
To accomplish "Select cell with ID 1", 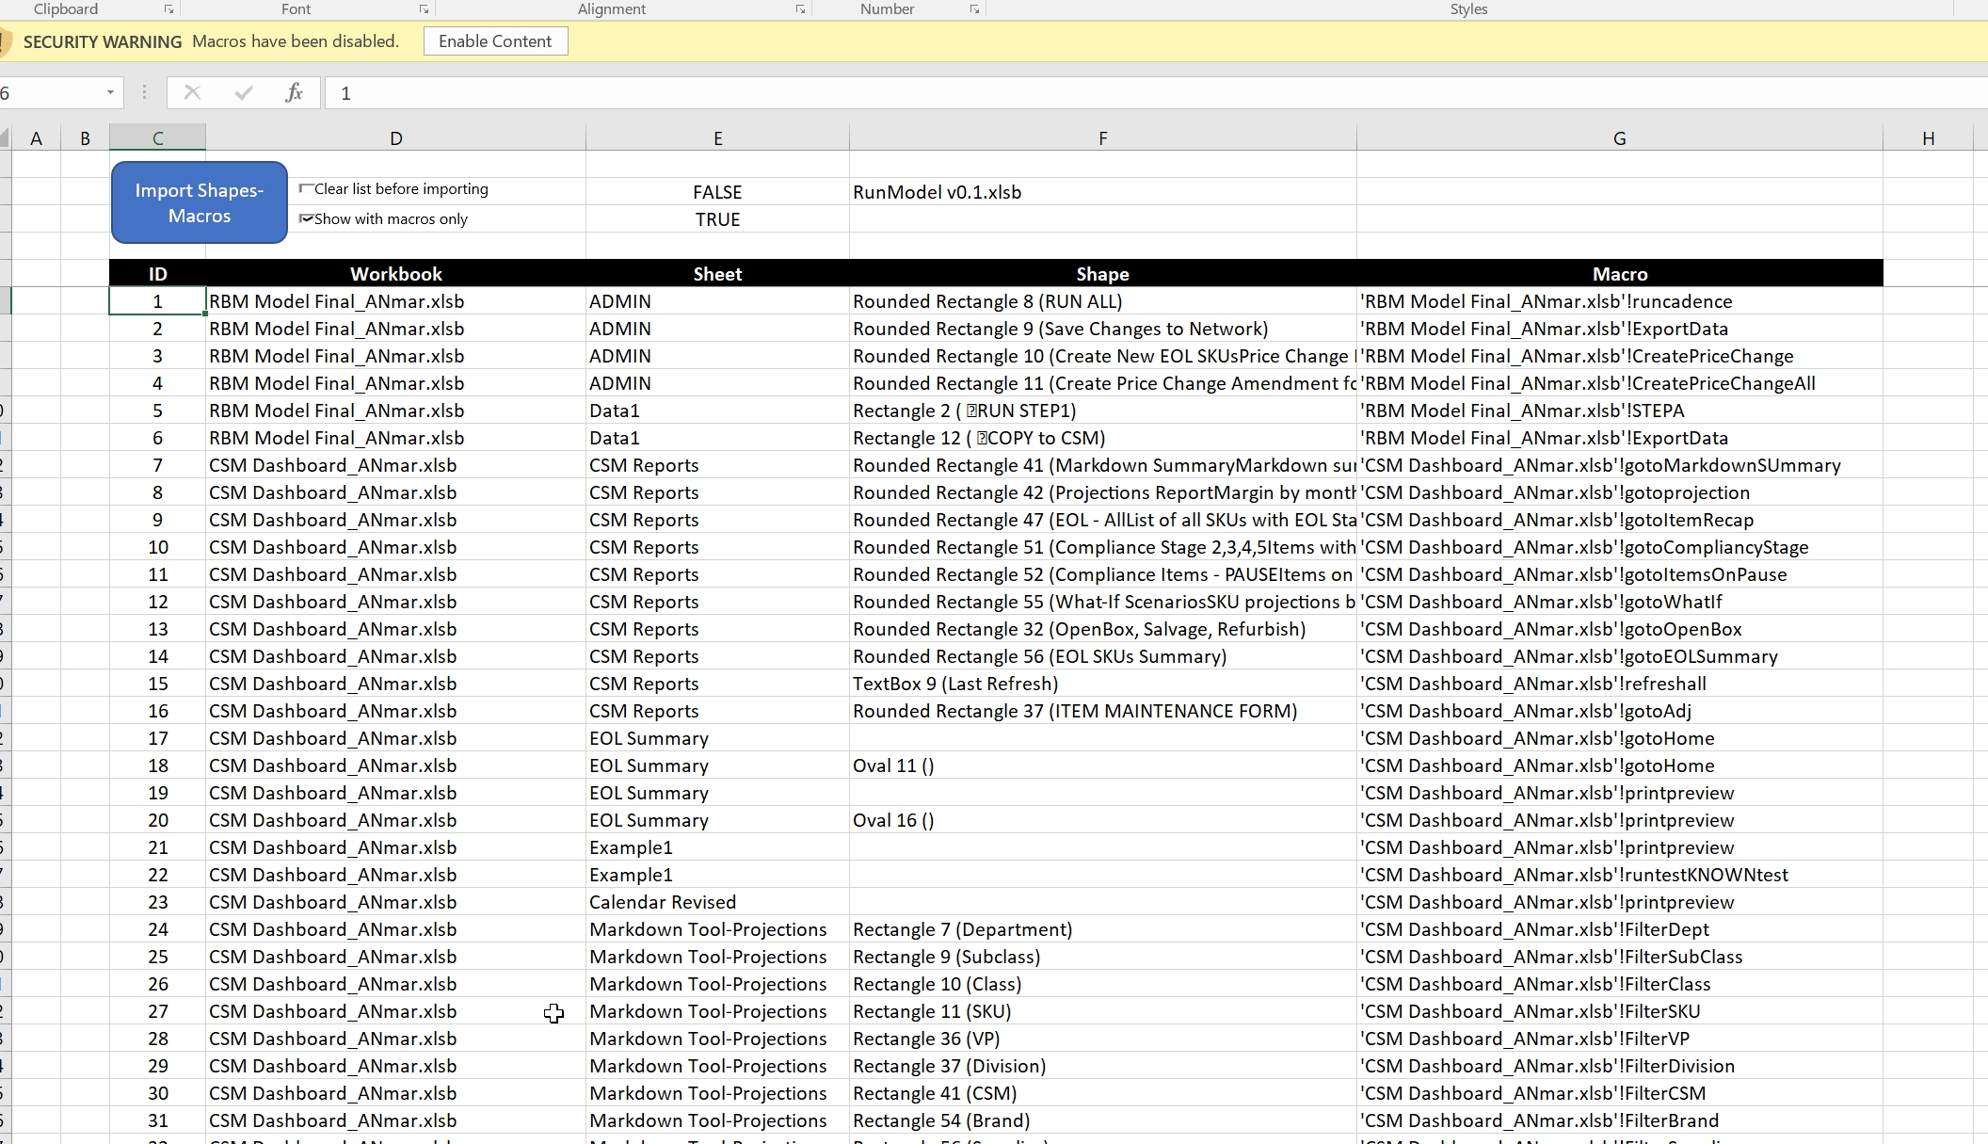I will (x=157, y=301).
